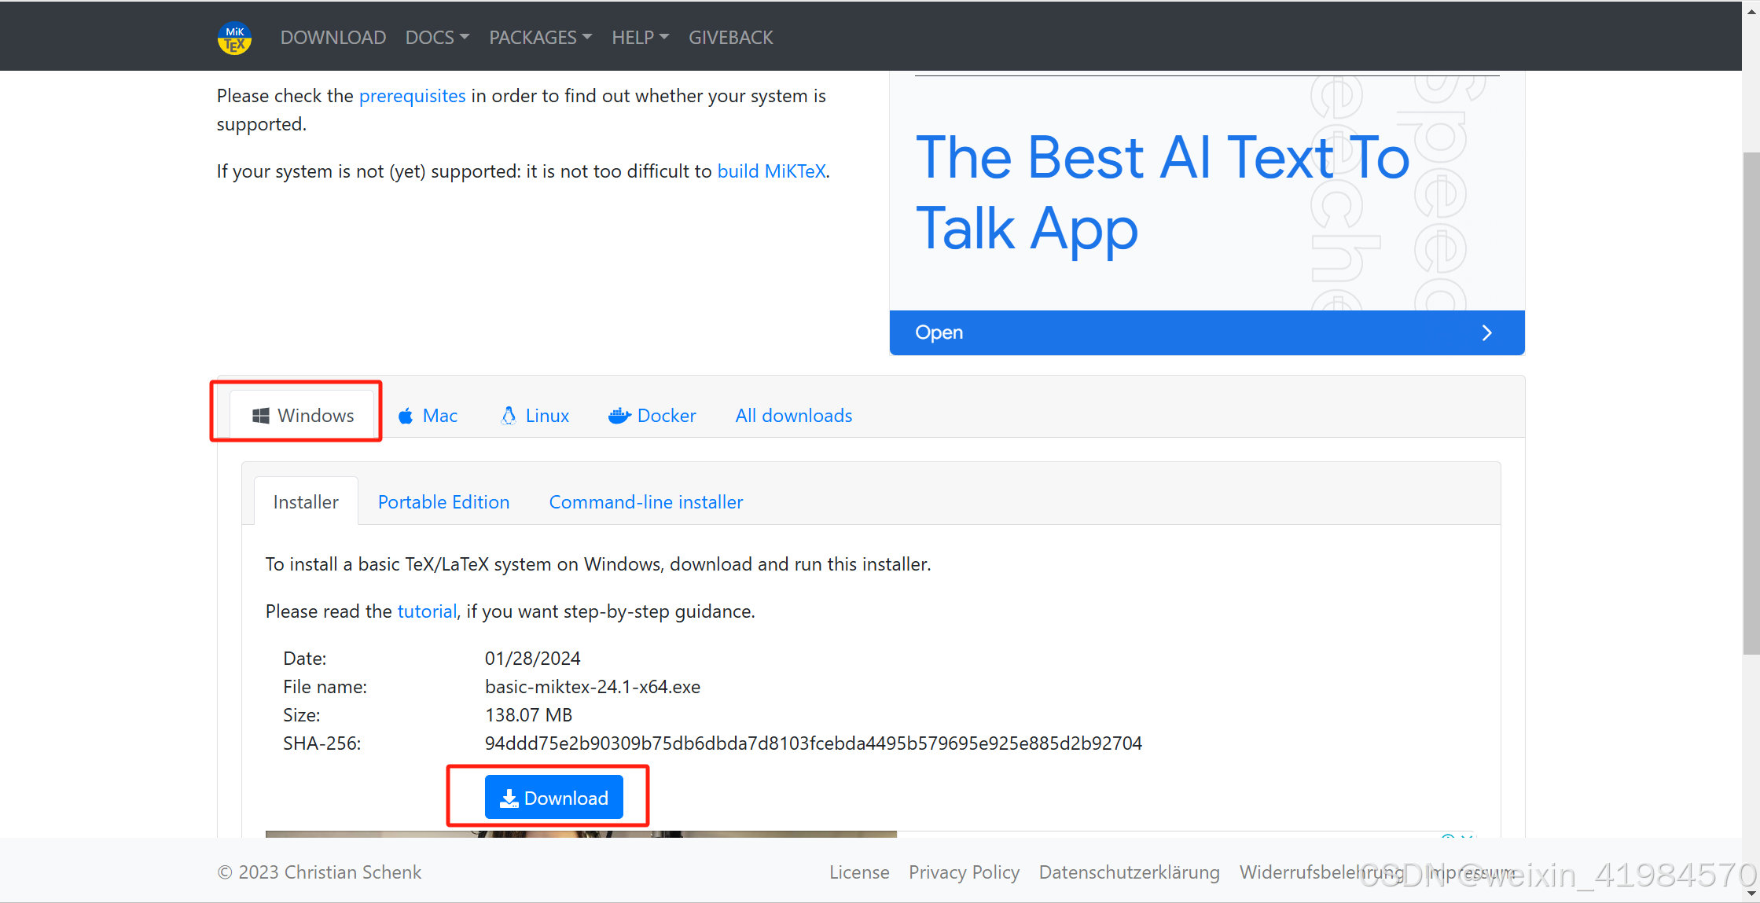Click the GIVEBACK menu item
This screenshot has width=1760, height=903.
730,37
